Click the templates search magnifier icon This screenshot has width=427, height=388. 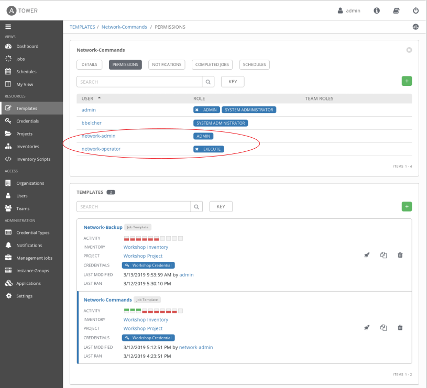pyautogui.click(x=196, y=207)
